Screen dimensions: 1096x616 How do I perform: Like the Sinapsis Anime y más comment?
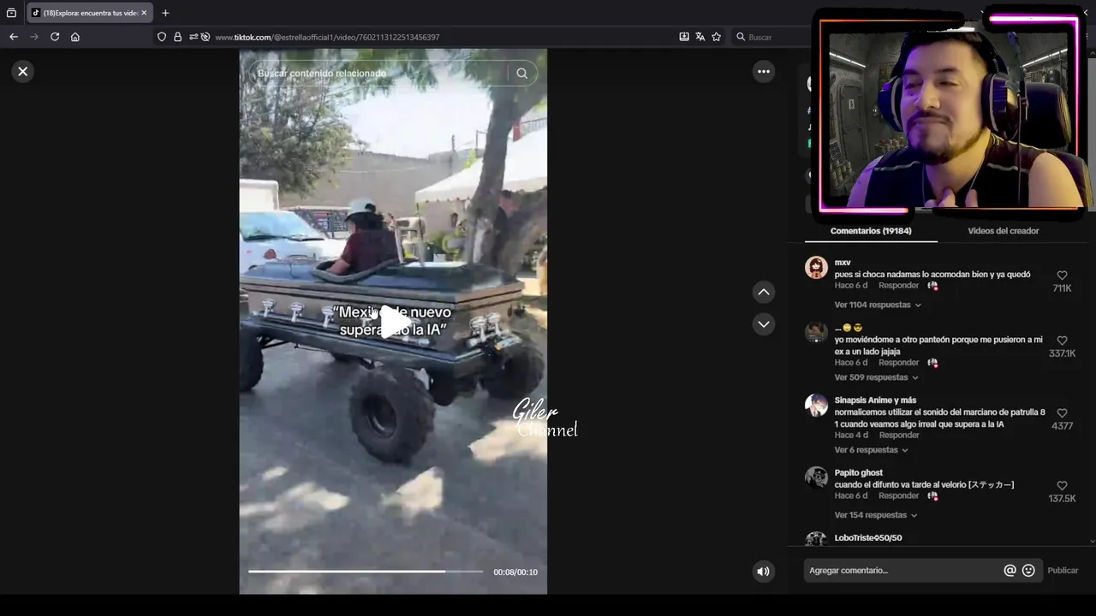1062,413
